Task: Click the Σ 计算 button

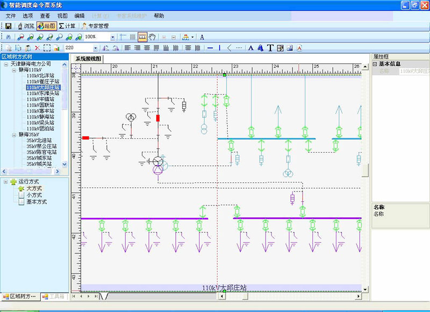Action: 67,26
